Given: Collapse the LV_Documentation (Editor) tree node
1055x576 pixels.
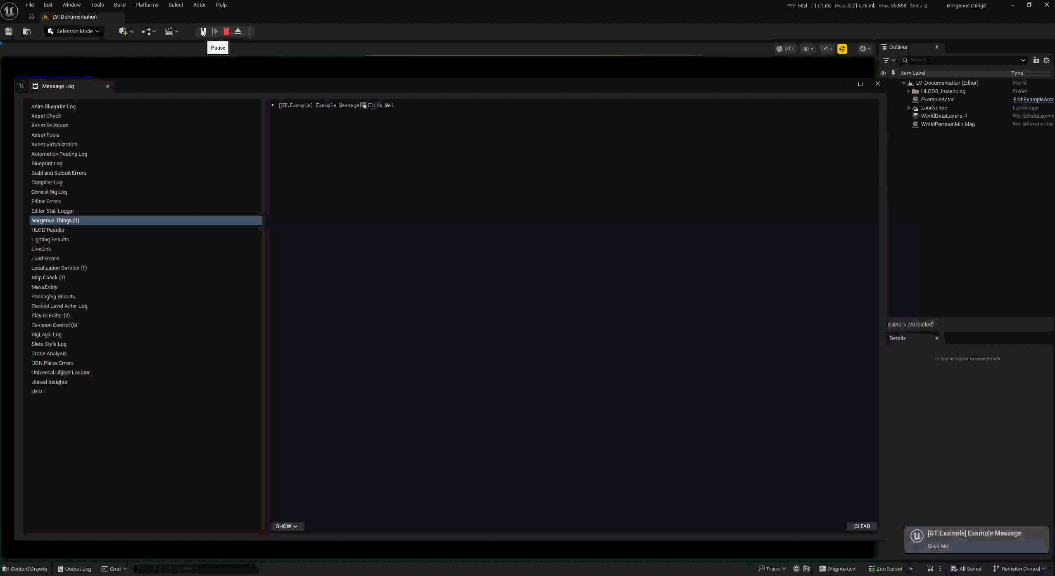Looking at the screenshot, I should pos(904,83).
